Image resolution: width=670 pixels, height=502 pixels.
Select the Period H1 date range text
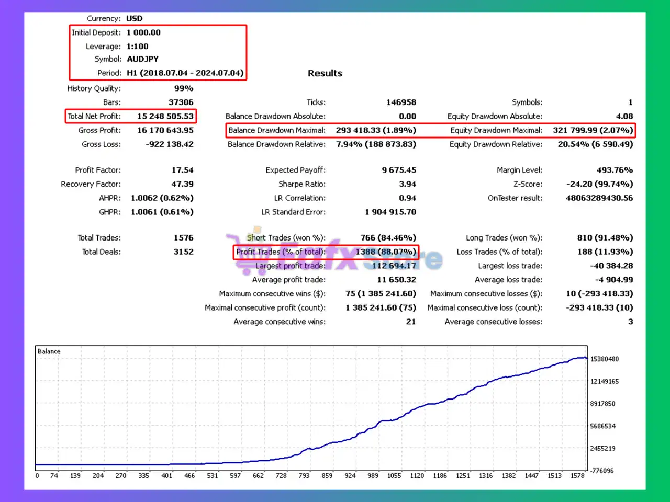pyautogui.click(x=185, y=73)
